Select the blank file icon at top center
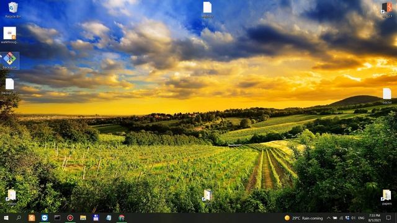 [207, 10]
